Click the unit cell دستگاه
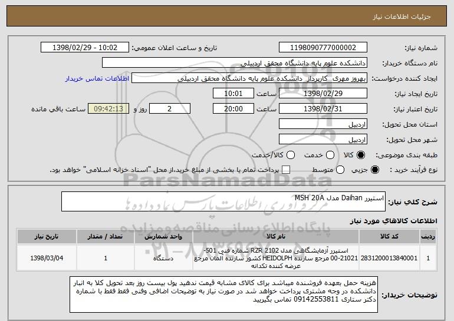The image size is (454, 321). 163,258
